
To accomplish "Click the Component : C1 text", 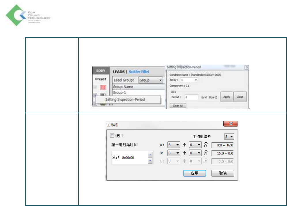I will click(179, 86).
